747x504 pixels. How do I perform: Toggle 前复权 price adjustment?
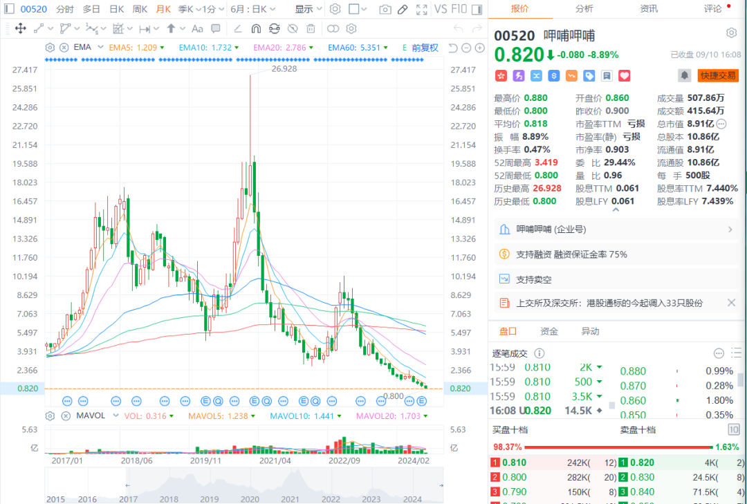(x=425, y=48)
